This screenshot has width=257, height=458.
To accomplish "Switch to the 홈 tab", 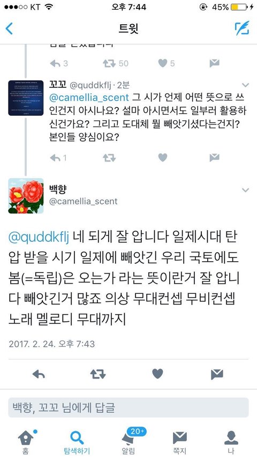I will coord(26,441).
